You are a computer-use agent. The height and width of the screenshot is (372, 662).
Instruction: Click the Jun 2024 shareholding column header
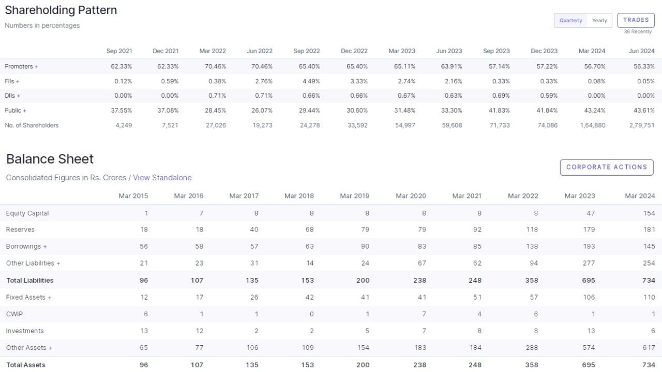(x=641, y=51)
